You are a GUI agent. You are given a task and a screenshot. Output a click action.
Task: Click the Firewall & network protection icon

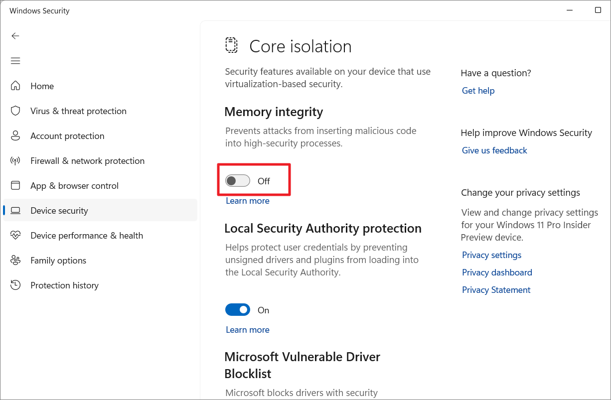(15, 160)
